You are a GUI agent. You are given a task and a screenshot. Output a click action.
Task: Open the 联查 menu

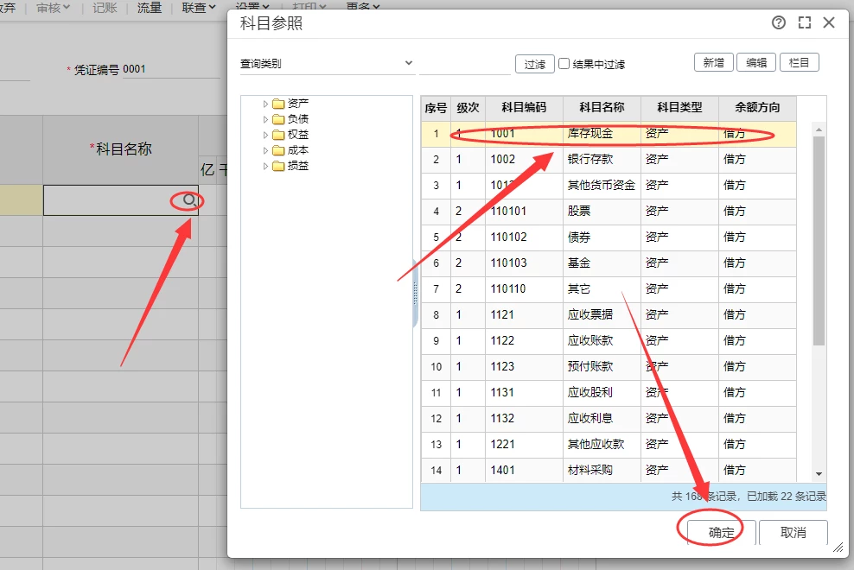point(199,8)
